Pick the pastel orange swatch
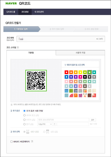Screen dimensions: 111x157 [x=76, y=81]
